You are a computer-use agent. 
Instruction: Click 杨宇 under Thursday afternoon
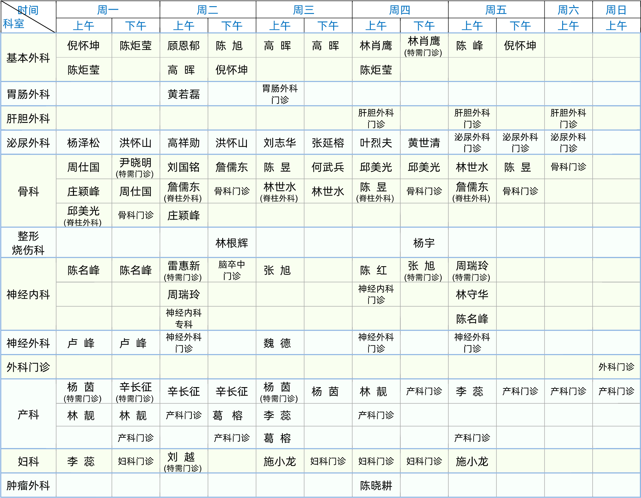tap(424, 243)
